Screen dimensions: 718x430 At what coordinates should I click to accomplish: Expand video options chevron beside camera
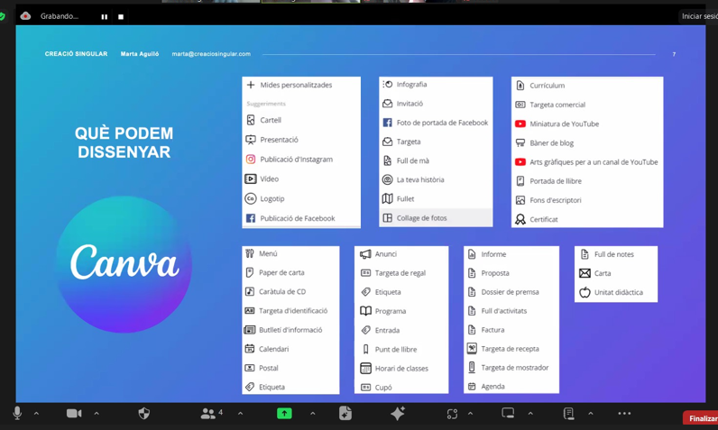(97, 414)
